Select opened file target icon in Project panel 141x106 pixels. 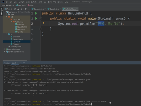15,9
